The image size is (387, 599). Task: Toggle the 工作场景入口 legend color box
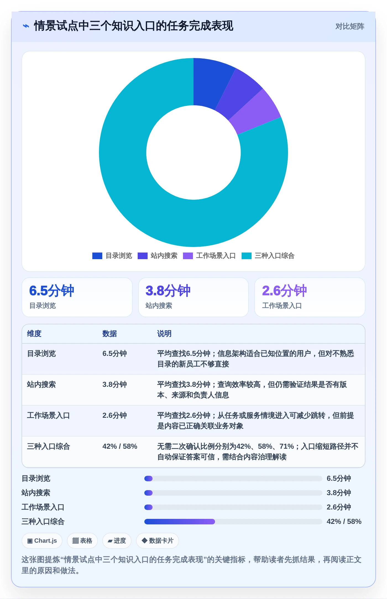tap(188, 256)
